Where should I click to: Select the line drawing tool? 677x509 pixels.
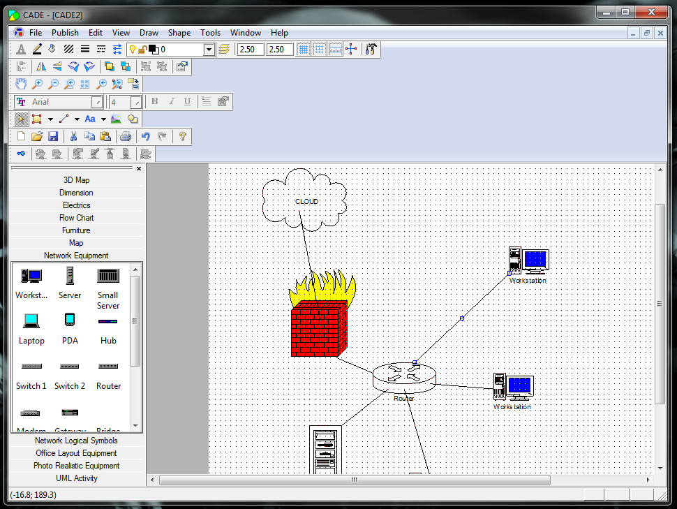tap(64, 119)
